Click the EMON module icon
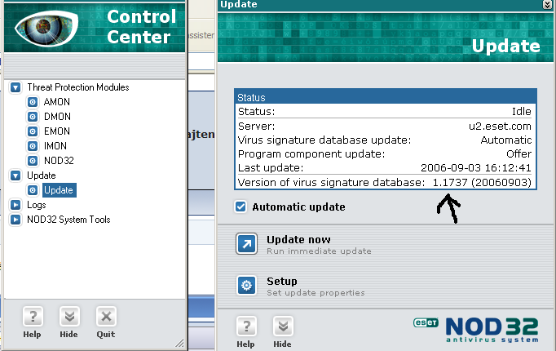 click(33, 131)
